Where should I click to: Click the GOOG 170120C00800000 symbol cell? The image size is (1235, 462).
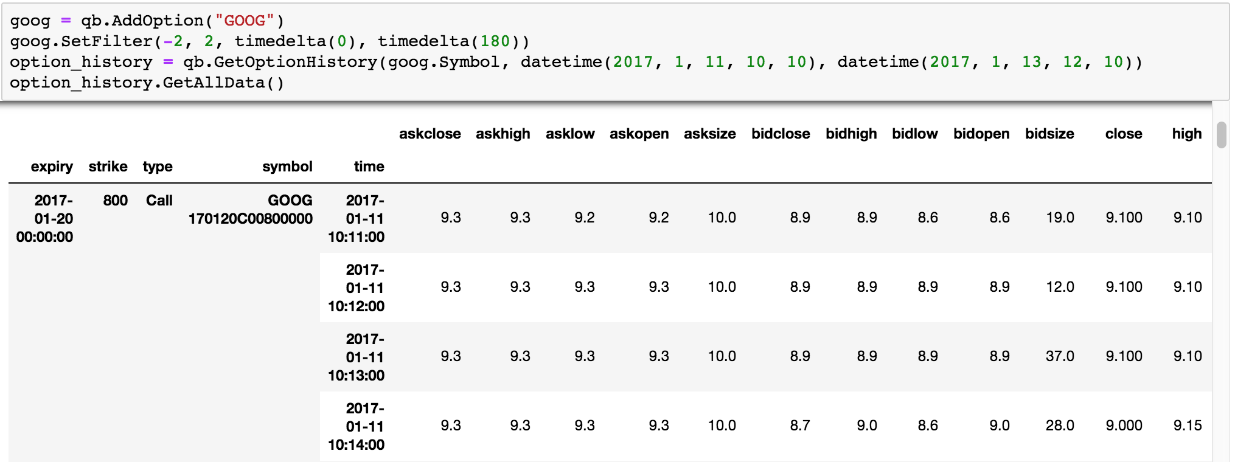click(x=251, y=210)
